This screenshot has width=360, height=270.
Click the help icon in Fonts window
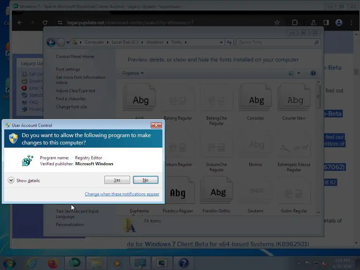pos(313,73)
